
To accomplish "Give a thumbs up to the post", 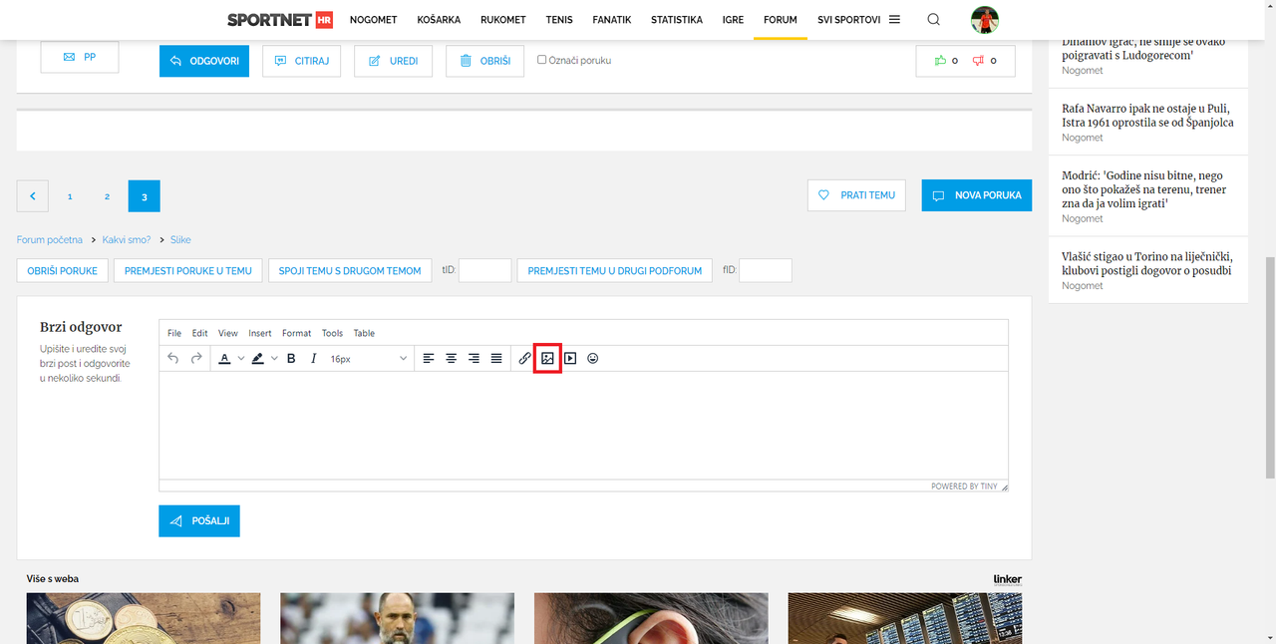I will click(x=939, y=61).
